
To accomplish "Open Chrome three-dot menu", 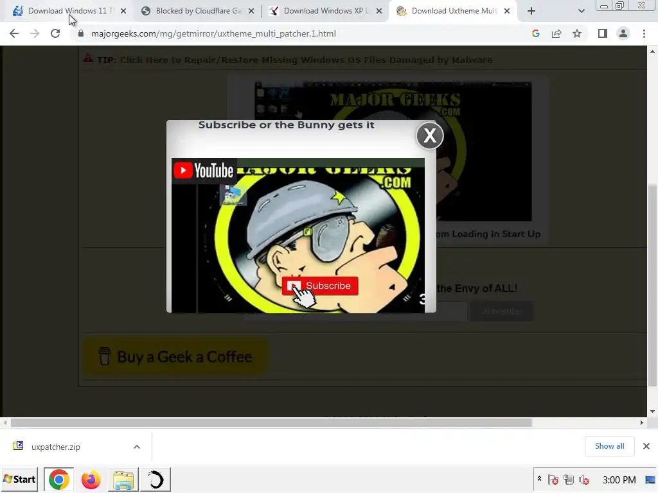I will click(x=644, y=33).
